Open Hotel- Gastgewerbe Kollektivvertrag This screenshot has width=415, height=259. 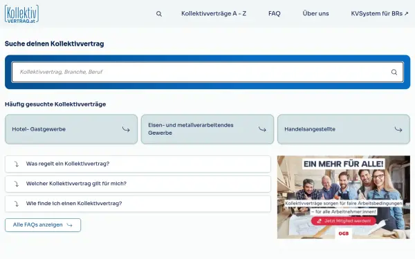71,129
